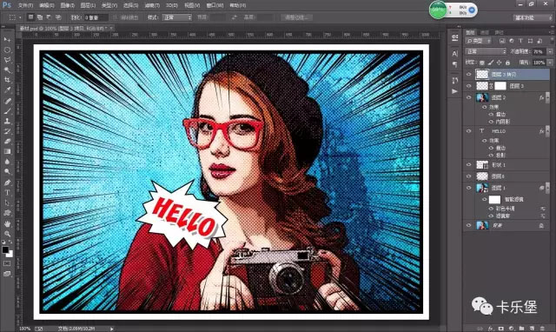
Task: Click the Add to selection mode icon
Action: (x=39, y=17)
